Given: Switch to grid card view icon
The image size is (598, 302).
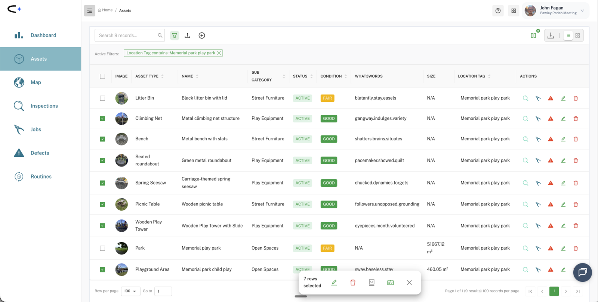Looking at the screenshot, I should tap(578, 36).
